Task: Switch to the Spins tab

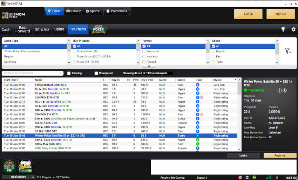Action: point(59,29)
